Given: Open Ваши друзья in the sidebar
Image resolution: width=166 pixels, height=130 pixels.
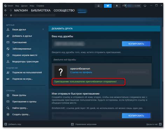Looking at the screenshot, I should coord(19,30).
